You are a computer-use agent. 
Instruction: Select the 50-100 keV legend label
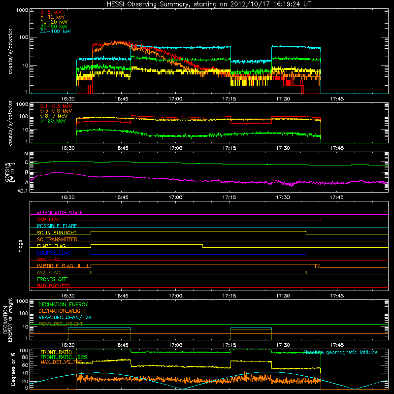coord(56,32)
